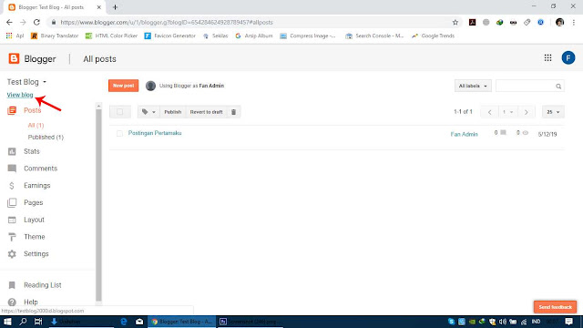
Task: Click the New post button
Action: [x=124, y=86]
